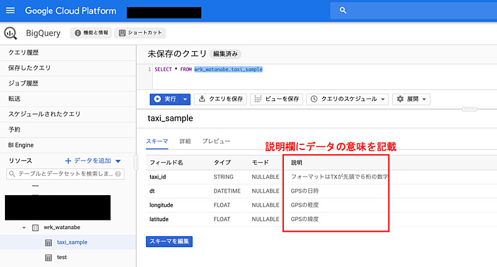Click DATETIME type cell

click(x=227, y=191)
